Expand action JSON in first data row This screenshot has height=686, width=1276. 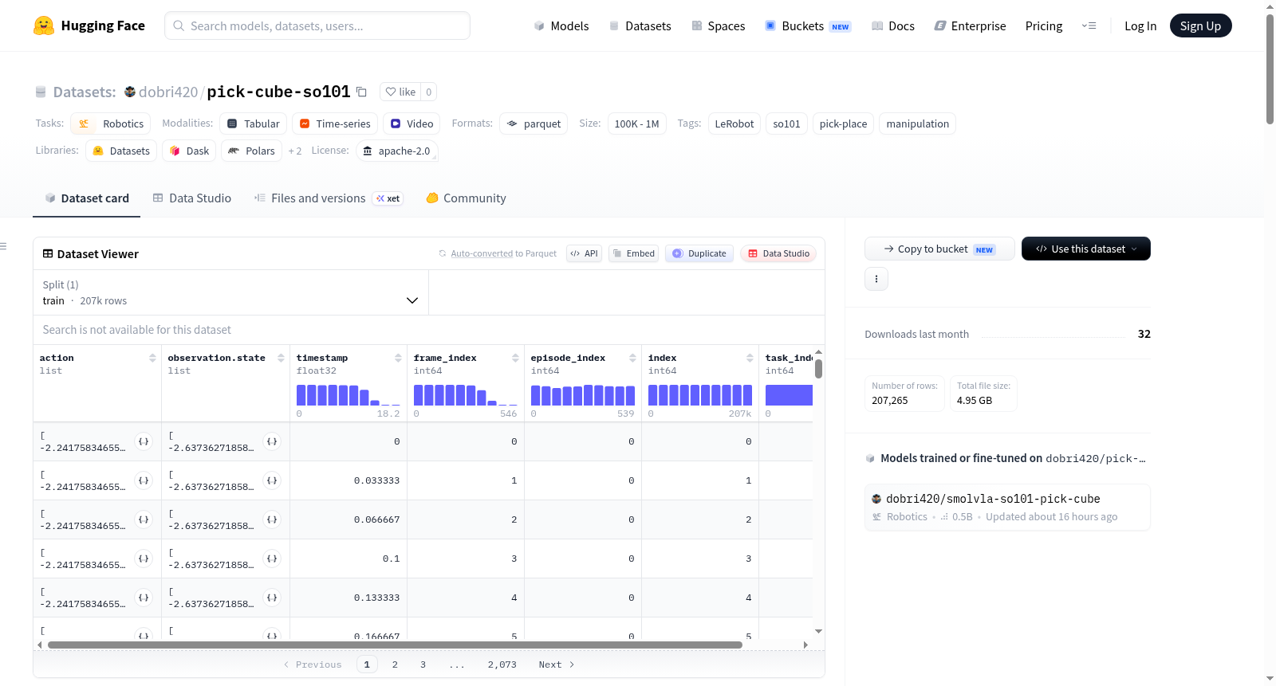144,441
